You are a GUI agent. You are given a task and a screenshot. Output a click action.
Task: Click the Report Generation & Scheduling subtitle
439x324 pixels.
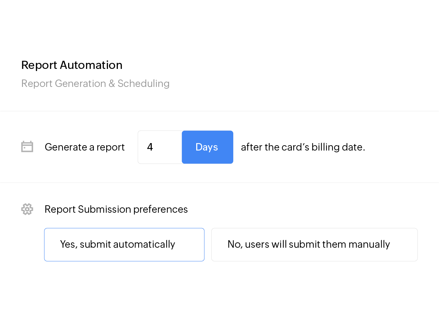click(x=95, y=83)
